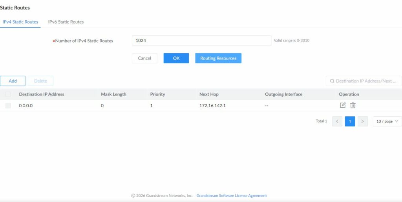This screenshot has width=402, height=202.
Task: Edit the 0.0.0.0 static route
Action: (342, 105)
